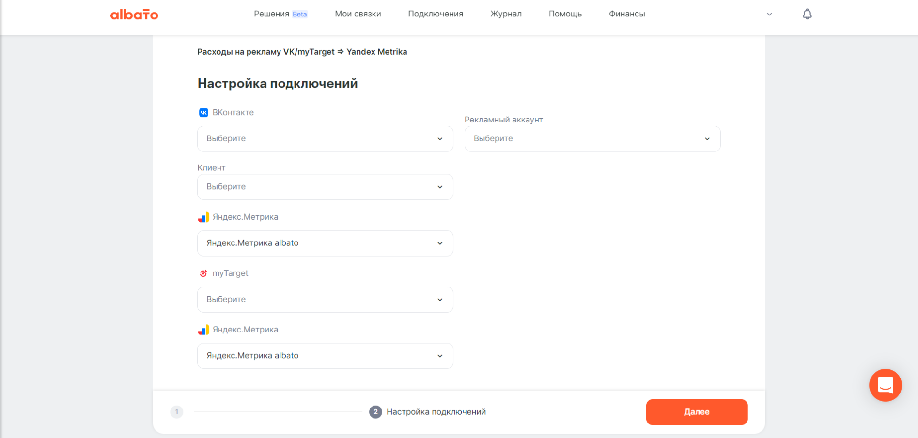Click the arrow icon in the breadcrumb title
Screen dimensions: 918x438
click(342, 52)
